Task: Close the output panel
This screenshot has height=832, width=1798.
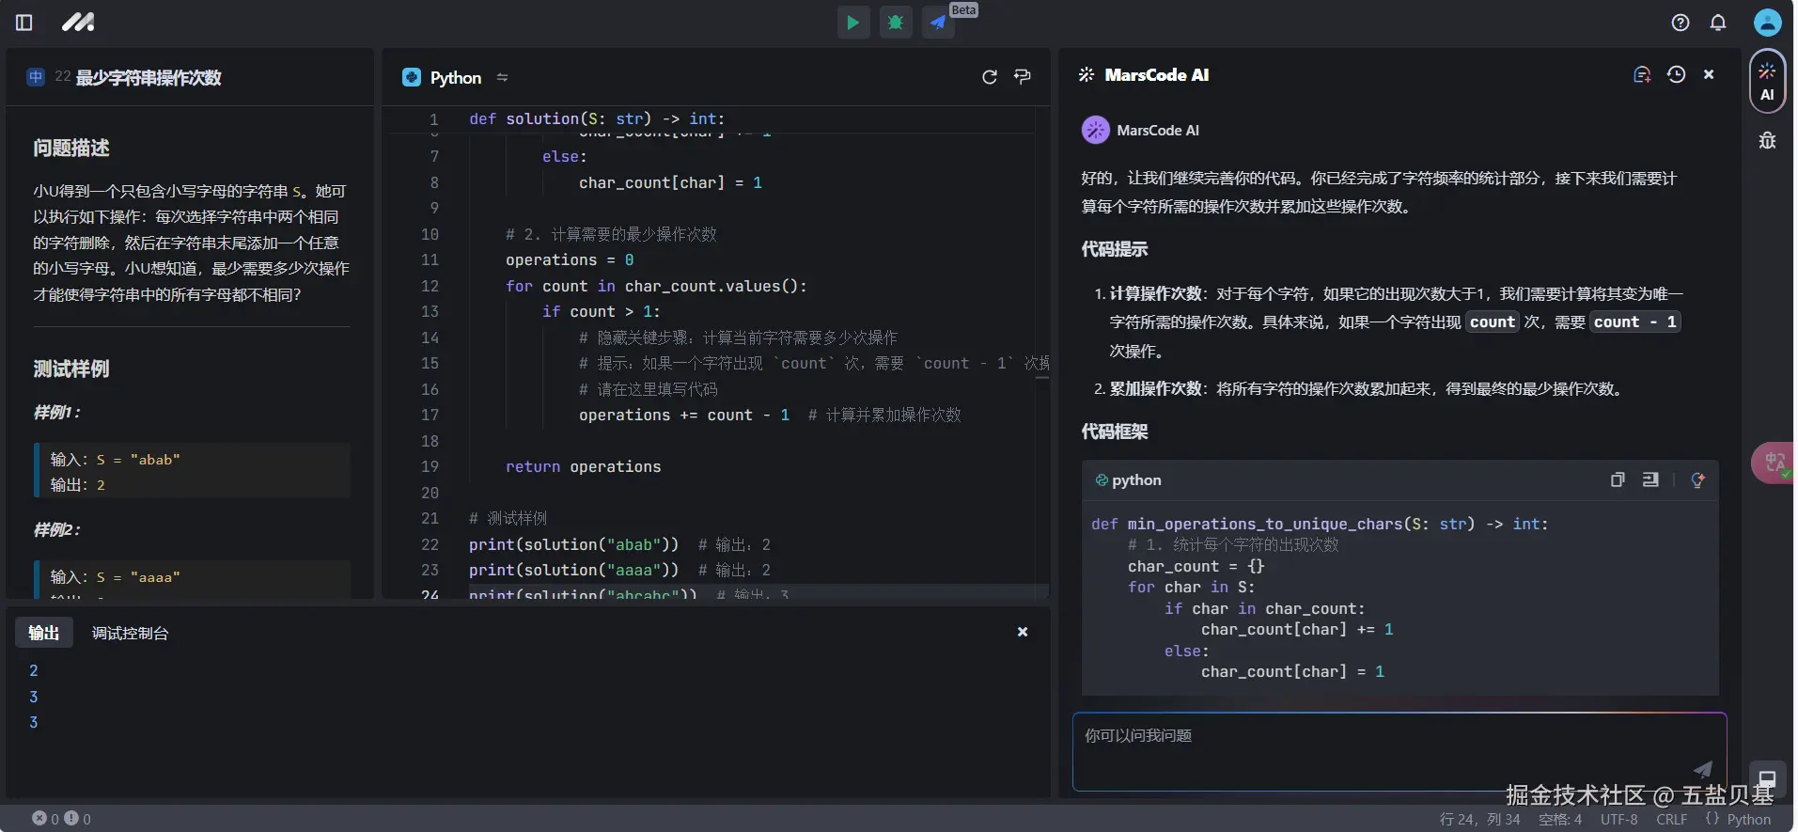Action: tap(1023, 632)
